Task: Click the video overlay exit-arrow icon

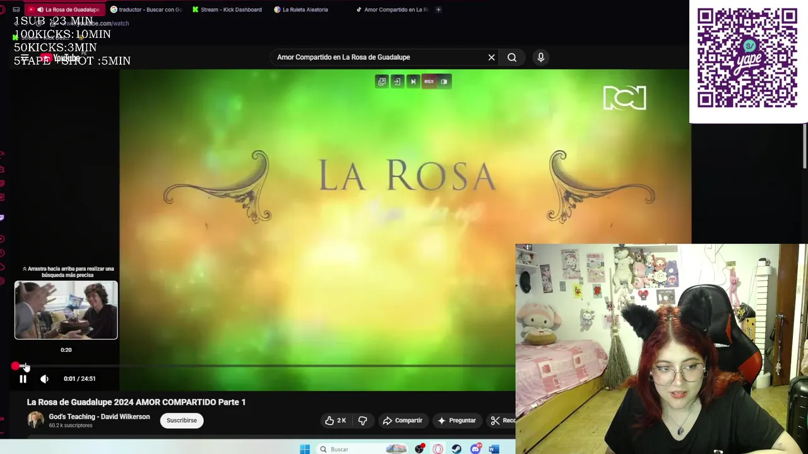Action: 397,81
